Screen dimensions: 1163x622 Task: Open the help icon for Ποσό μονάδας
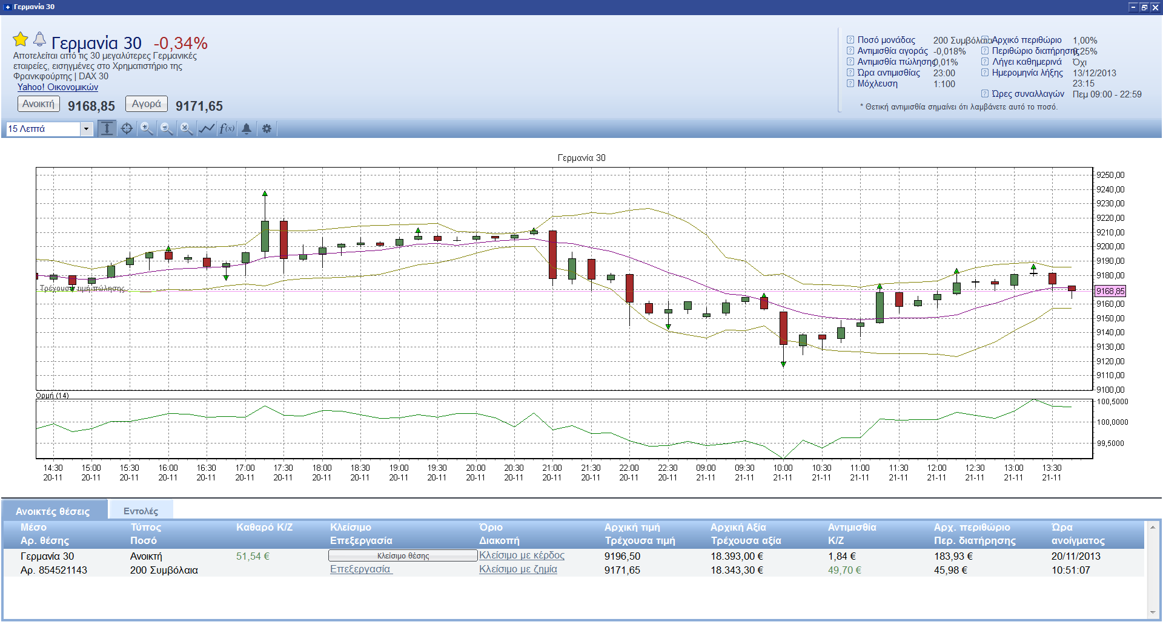pos(850,40)
